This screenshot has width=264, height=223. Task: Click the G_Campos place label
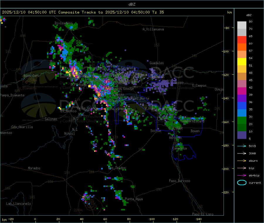tap(199, 86)
